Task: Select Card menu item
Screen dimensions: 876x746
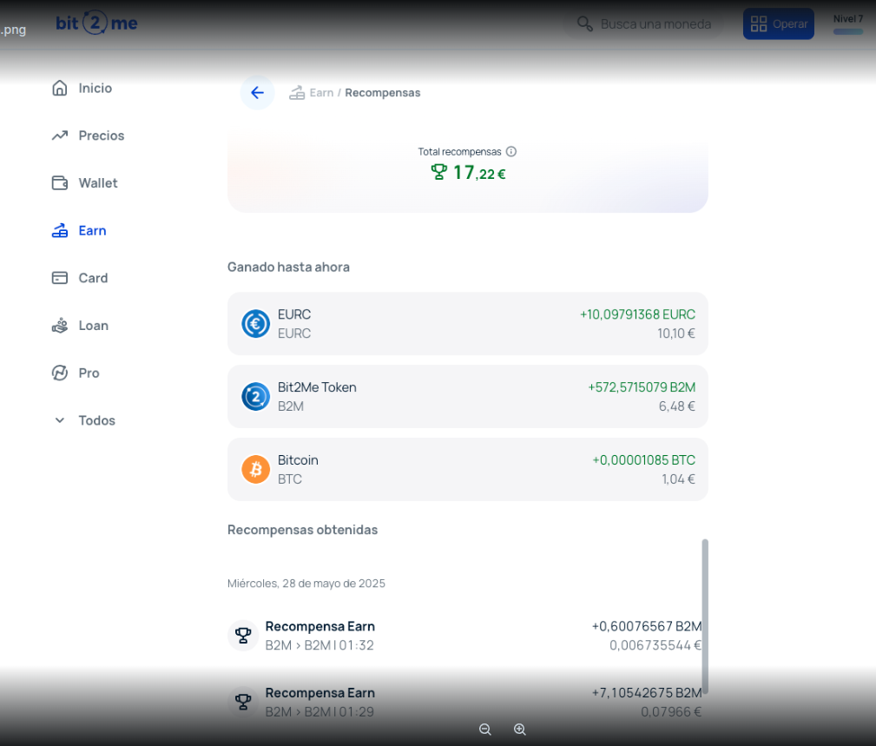Action: click(x=93, y=278)
